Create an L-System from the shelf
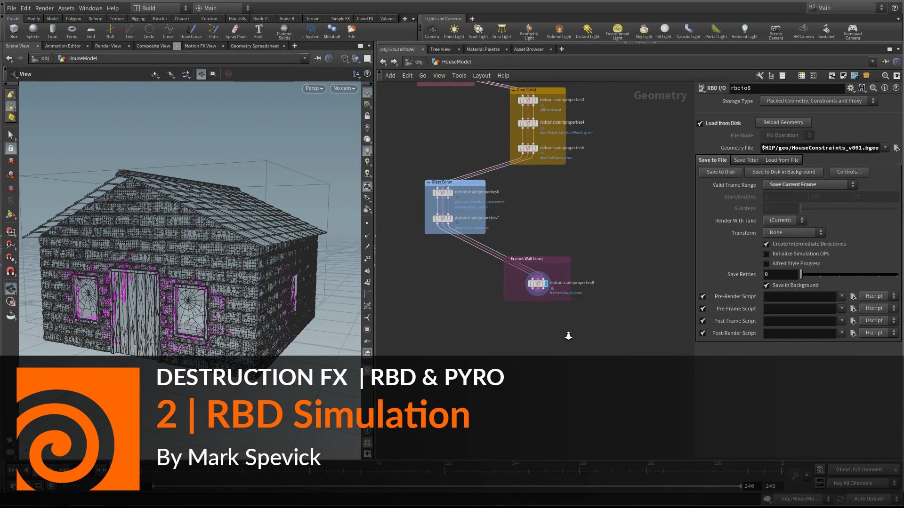Screen dimensions: 904x508 click(310, 30)
